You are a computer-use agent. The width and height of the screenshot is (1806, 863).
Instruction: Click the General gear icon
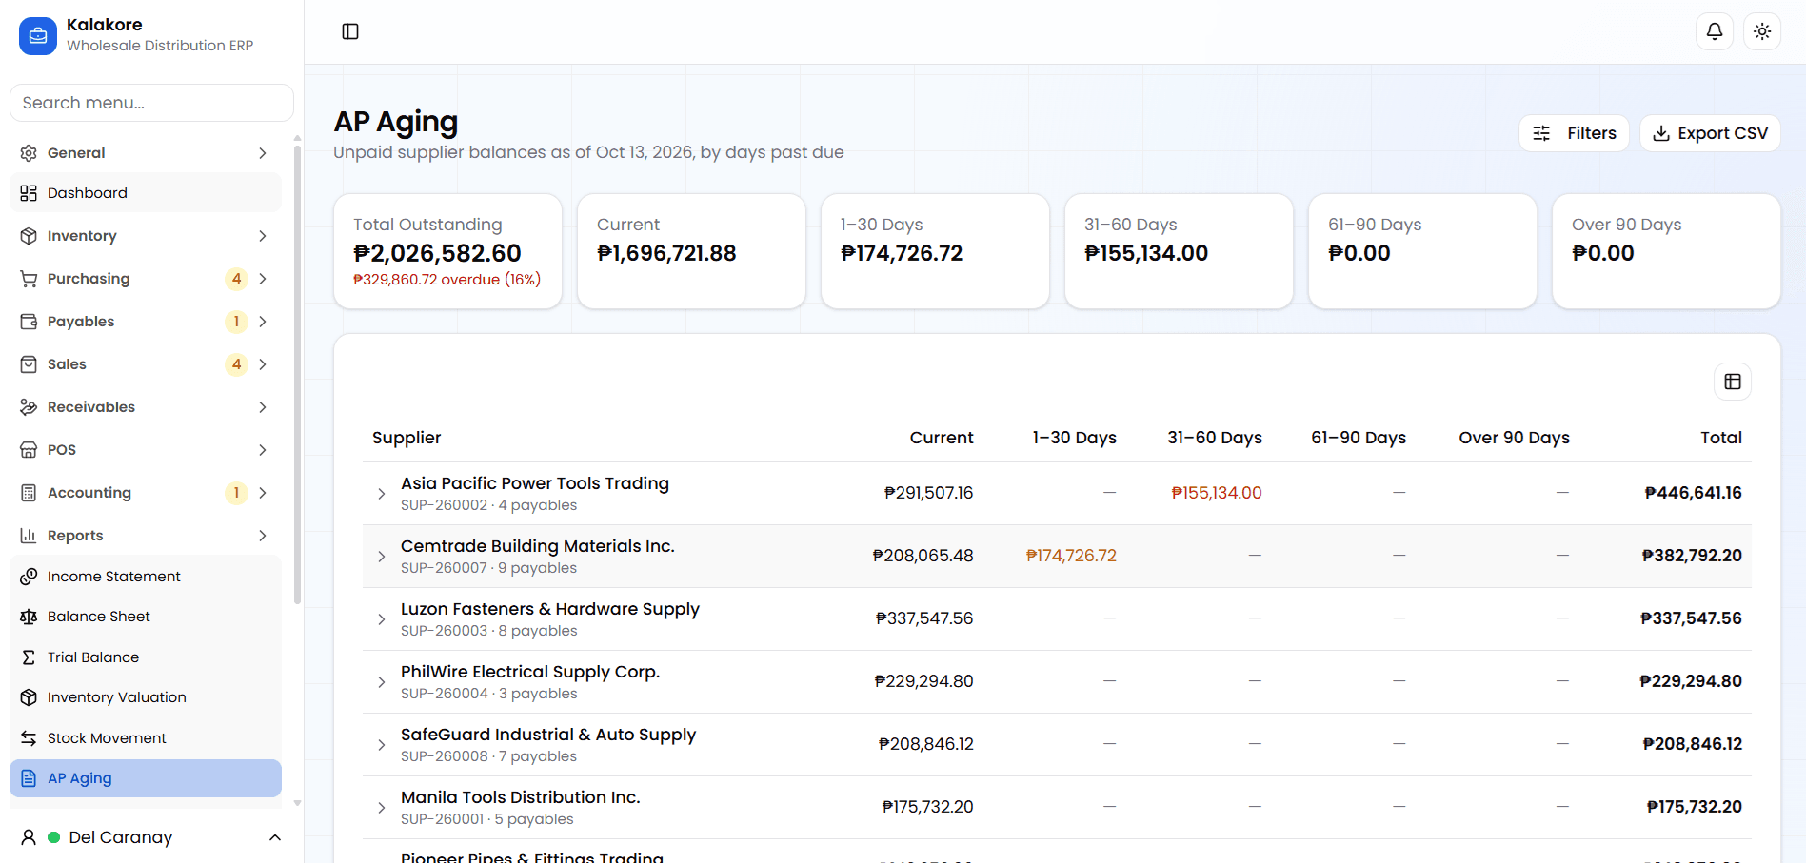pos(29,153)
